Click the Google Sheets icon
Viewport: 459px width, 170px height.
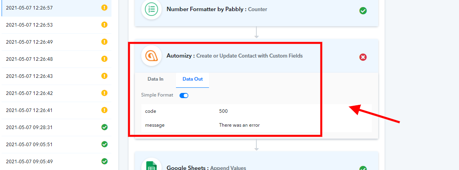pos(151,165)
